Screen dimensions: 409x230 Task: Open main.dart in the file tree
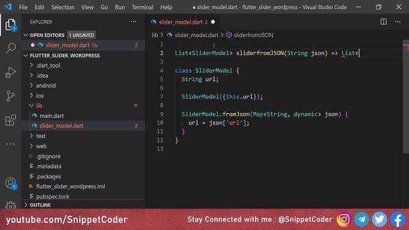51,116
